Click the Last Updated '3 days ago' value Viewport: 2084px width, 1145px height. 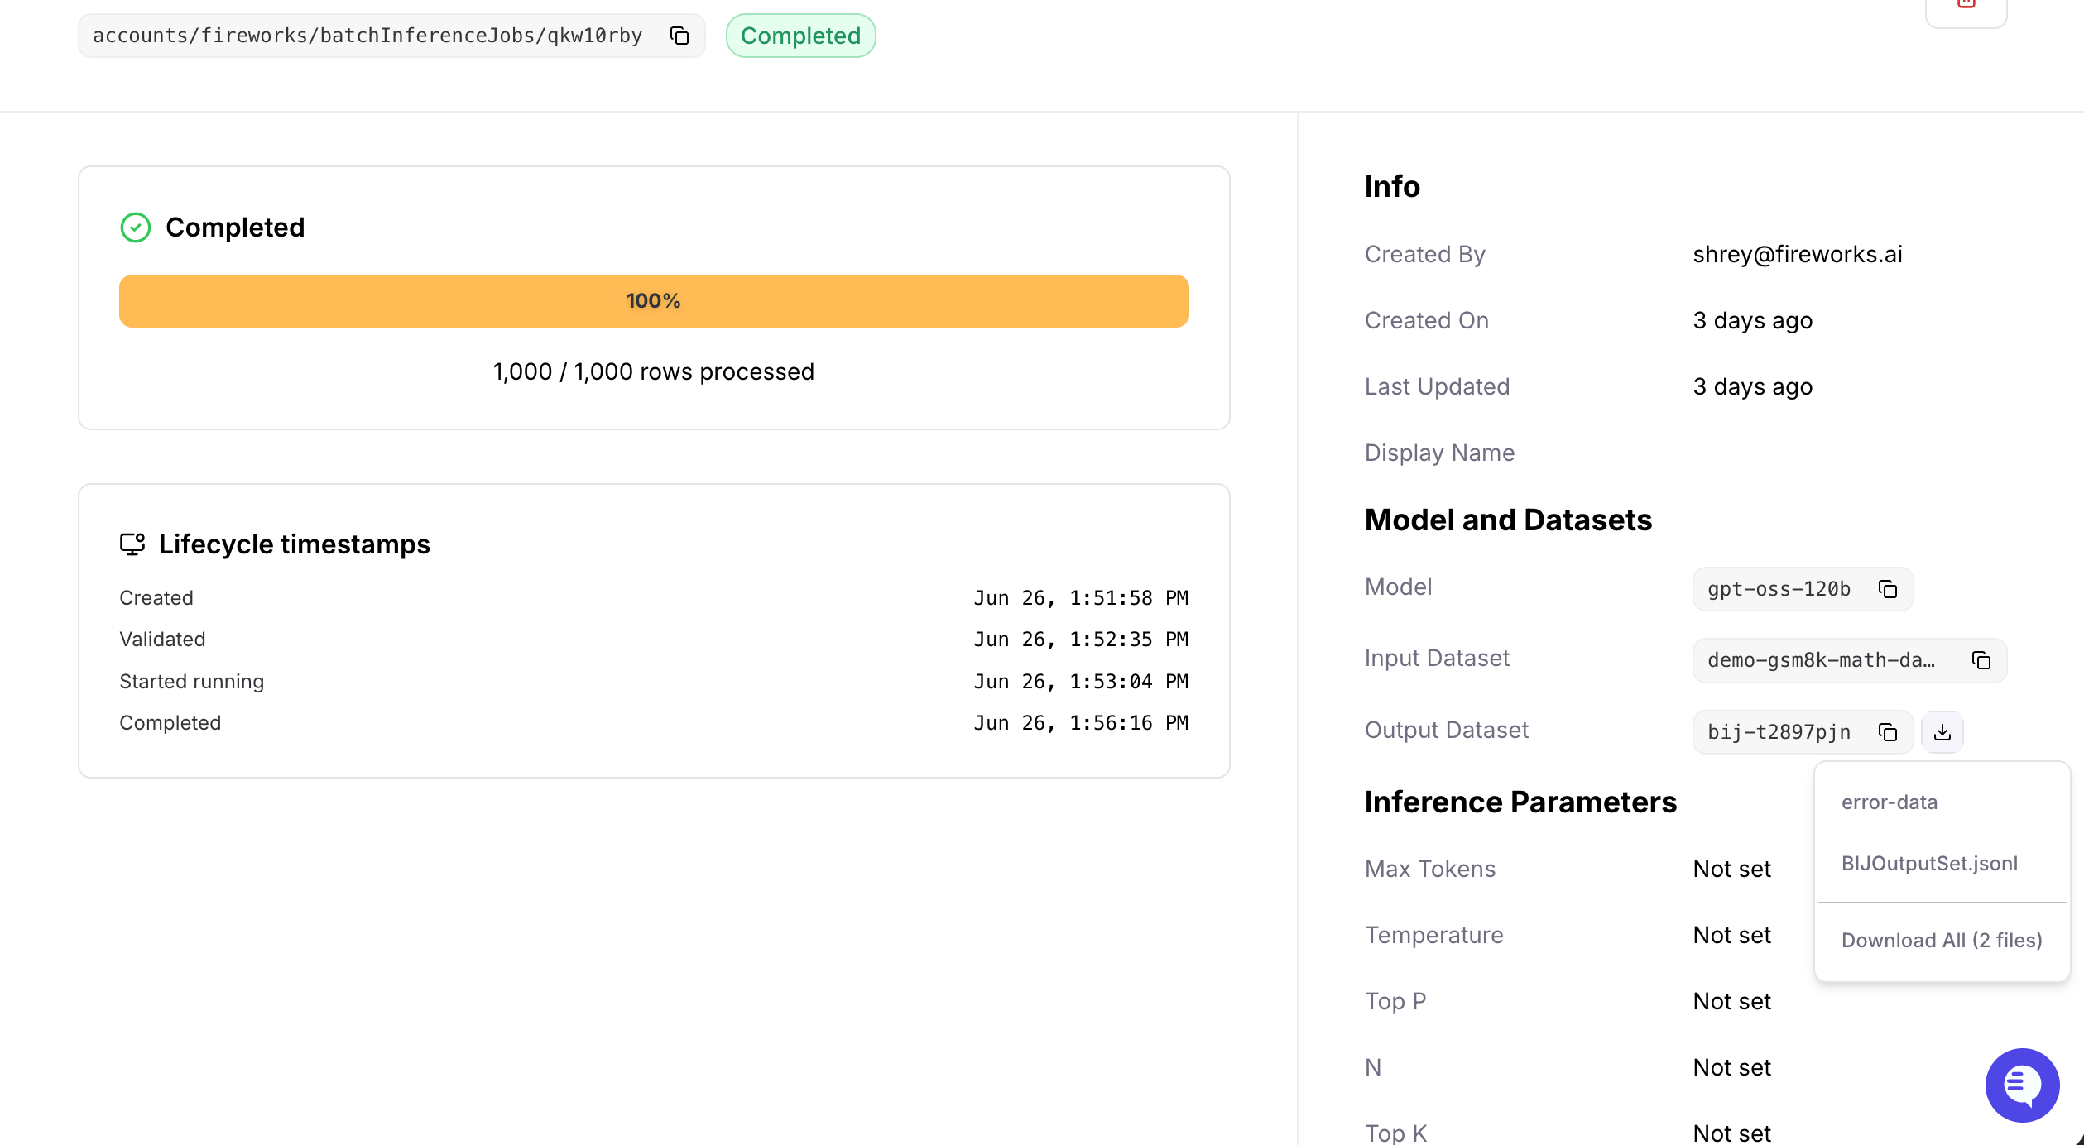coord(1753,387)
